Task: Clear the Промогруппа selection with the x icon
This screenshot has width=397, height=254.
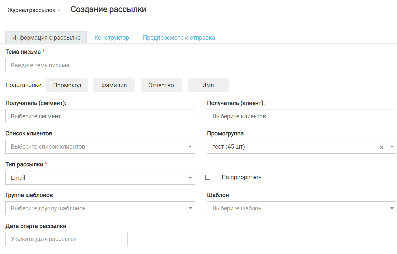Action: (381, 147)
